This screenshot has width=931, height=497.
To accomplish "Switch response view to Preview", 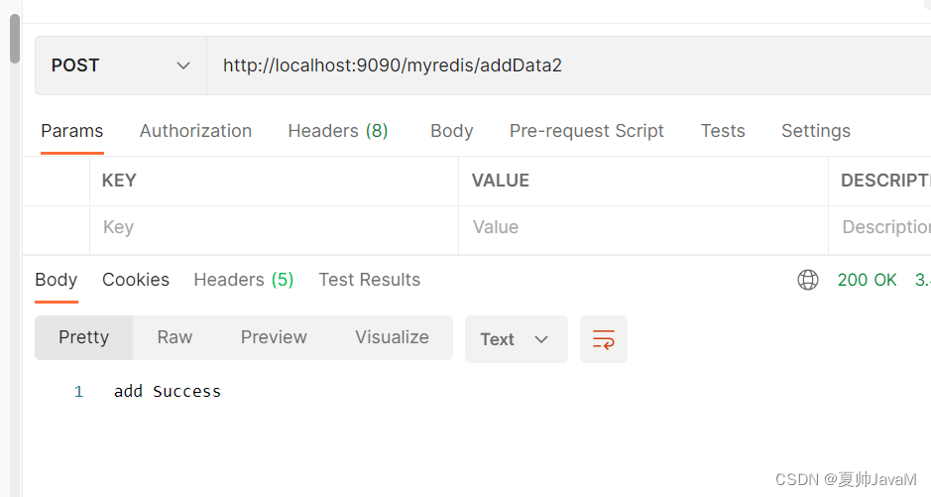I will tap(274, 337).
